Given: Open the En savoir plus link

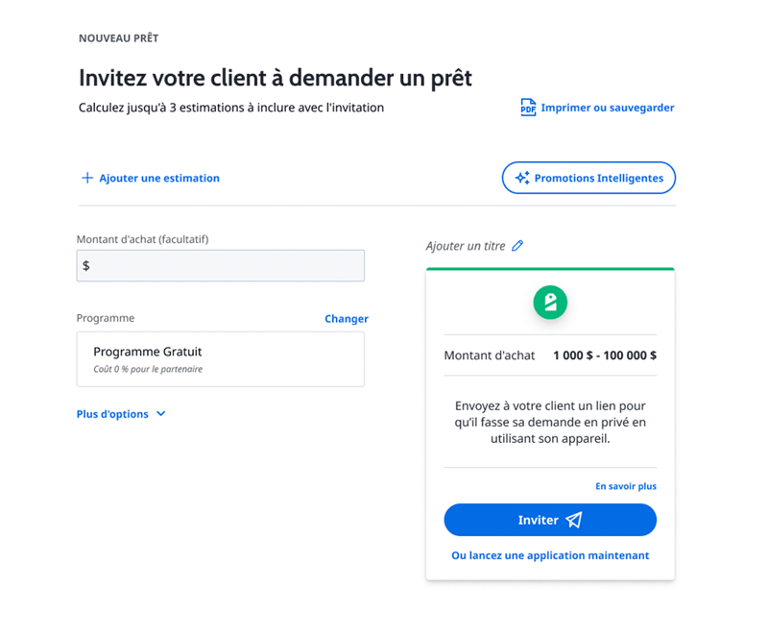Looking at the screenshot, I should (x=625, y=486).
